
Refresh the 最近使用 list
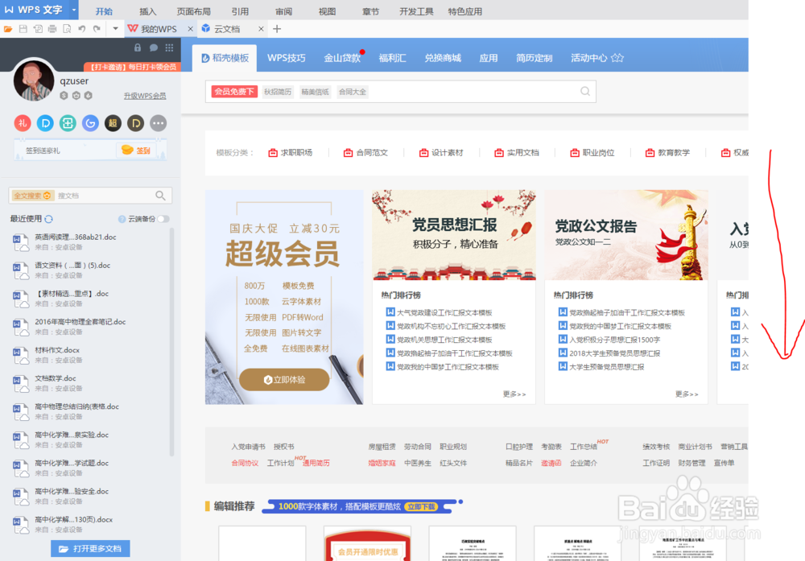[x=49, y=219]
